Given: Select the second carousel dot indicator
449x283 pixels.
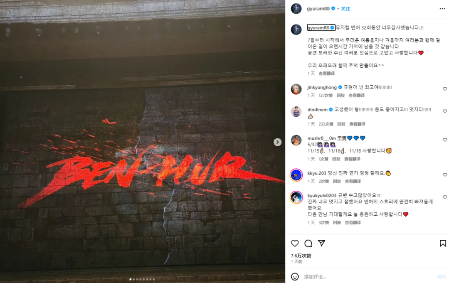Looking at the screenshot, I should tap(134, 279).
